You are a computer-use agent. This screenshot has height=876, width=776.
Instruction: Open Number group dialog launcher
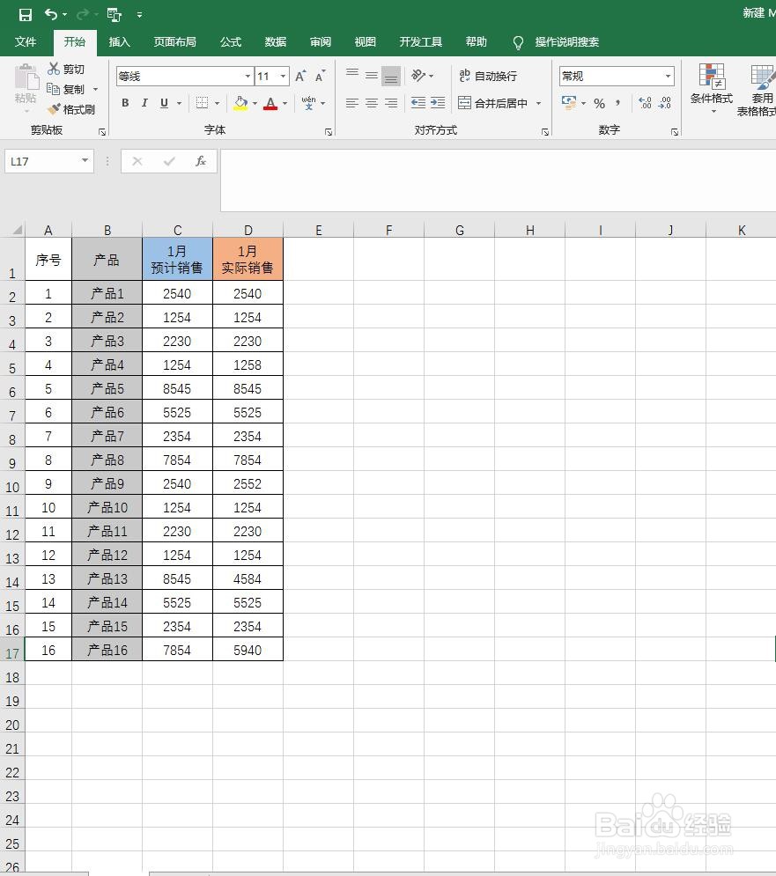point(674,132)
